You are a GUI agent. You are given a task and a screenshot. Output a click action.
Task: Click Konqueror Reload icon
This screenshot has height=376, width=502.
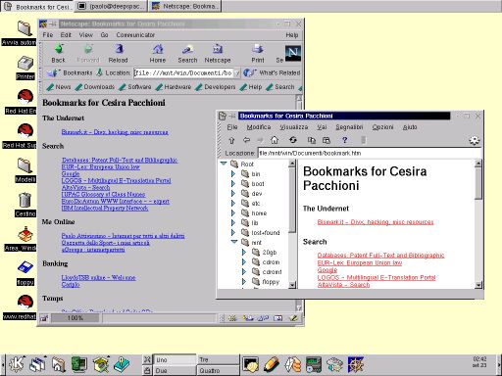293,140
